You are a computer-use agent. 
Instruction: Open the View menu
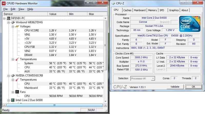(21, 9)
